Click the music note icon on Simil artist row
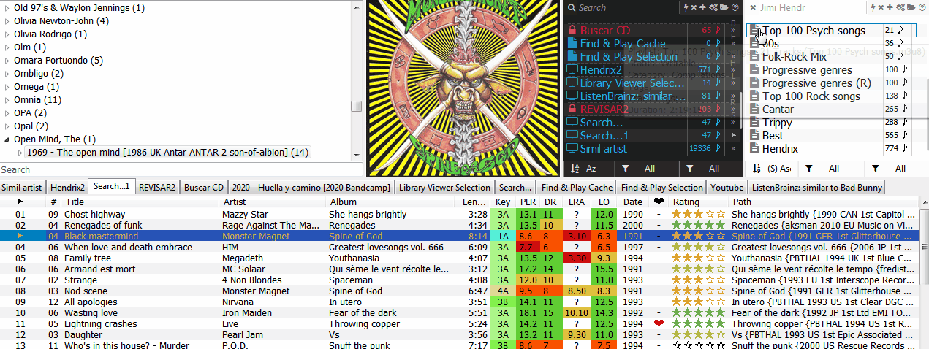The image size is (929, 349). coord(718,149)
